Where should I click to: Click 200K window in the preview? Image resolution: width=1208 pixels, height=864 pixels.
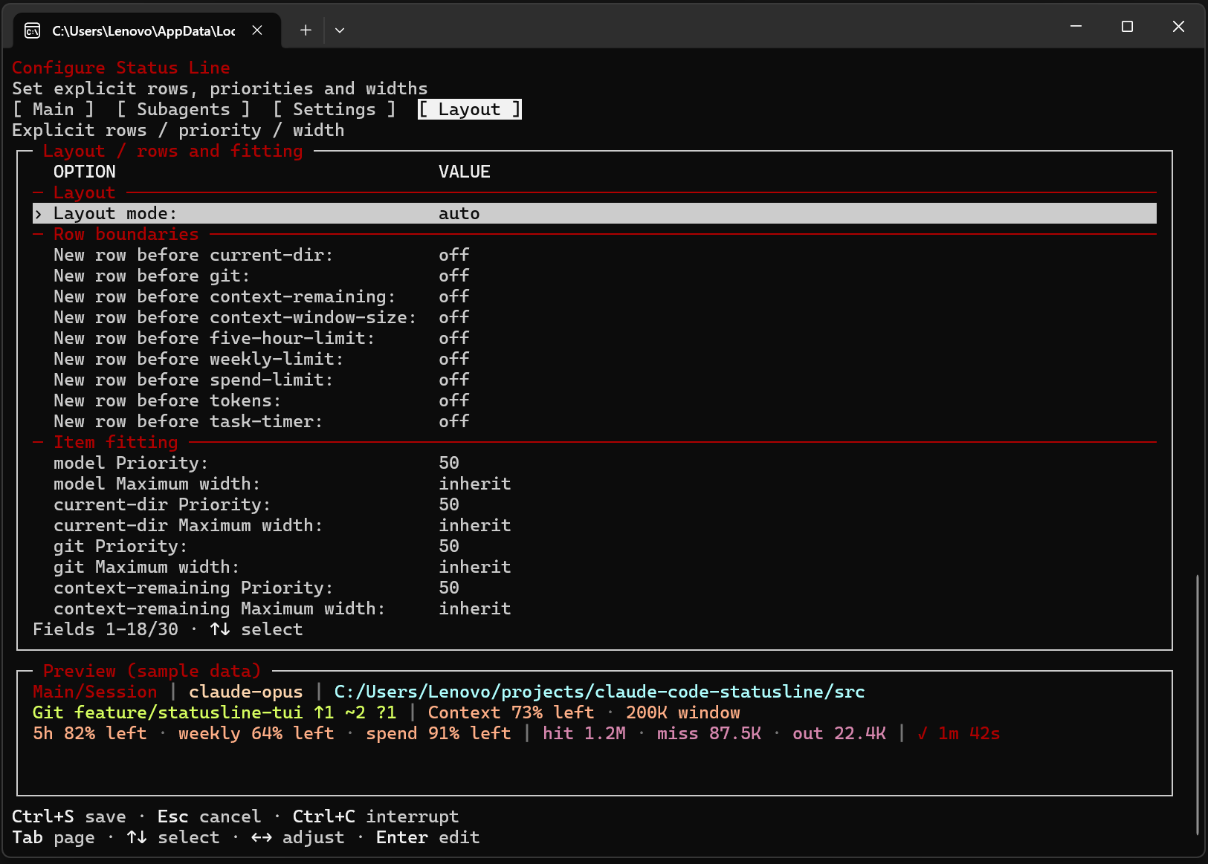tap(683, 712)
